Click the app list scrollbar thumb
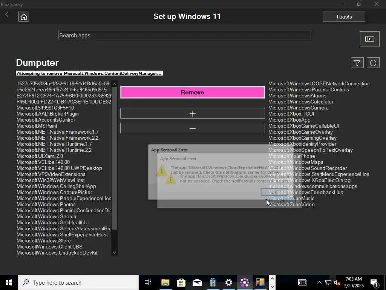The image size is (386, 290). click(114, 158)
